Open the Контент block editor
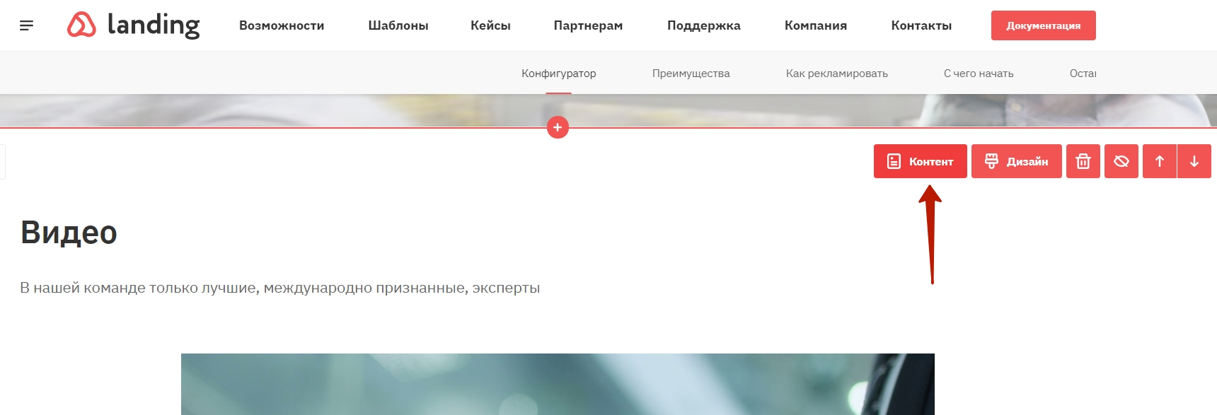 coord(921,161)
